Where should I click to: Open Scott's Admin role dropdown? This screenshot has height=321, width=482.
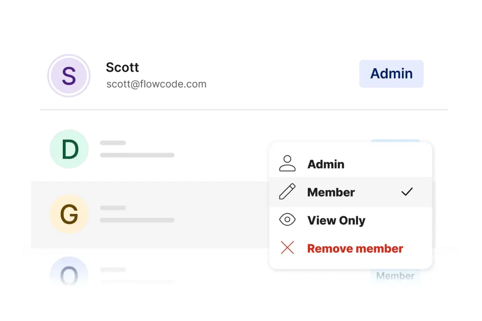point(391,74)
